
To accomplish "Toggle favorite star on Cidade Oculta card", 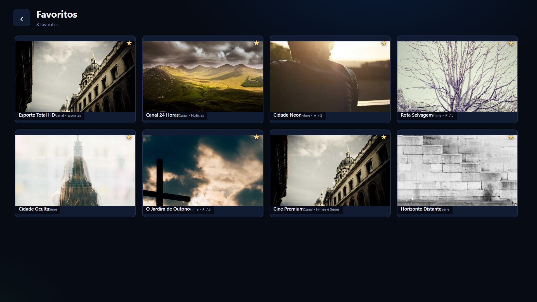I will [129, 137].
